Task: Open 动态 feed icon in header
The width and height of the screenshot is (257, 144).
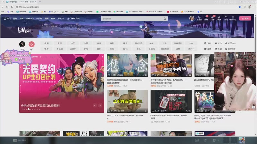Action: click(213, 18)
